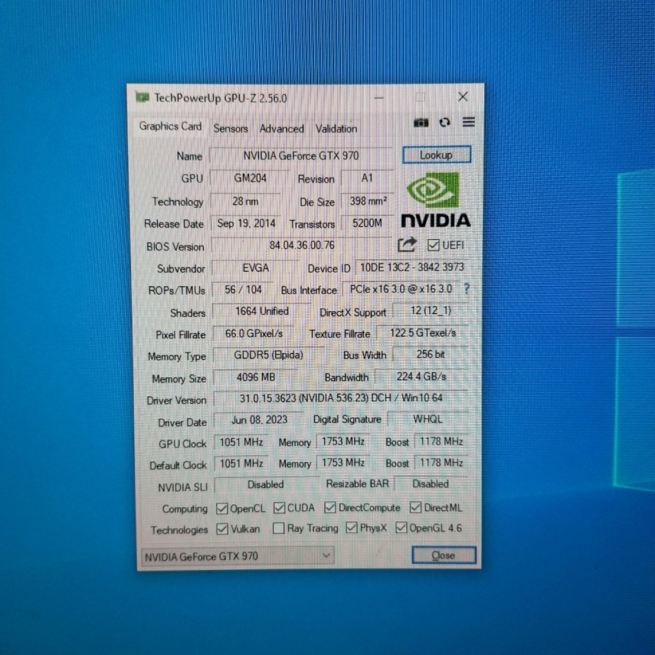Click the Lookup button

[436, 155]
